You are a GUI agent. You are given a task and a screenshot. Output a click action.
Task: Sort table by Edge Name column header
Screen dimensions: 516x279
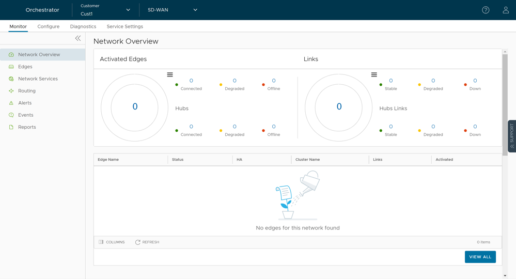click(x=108, y=160)
